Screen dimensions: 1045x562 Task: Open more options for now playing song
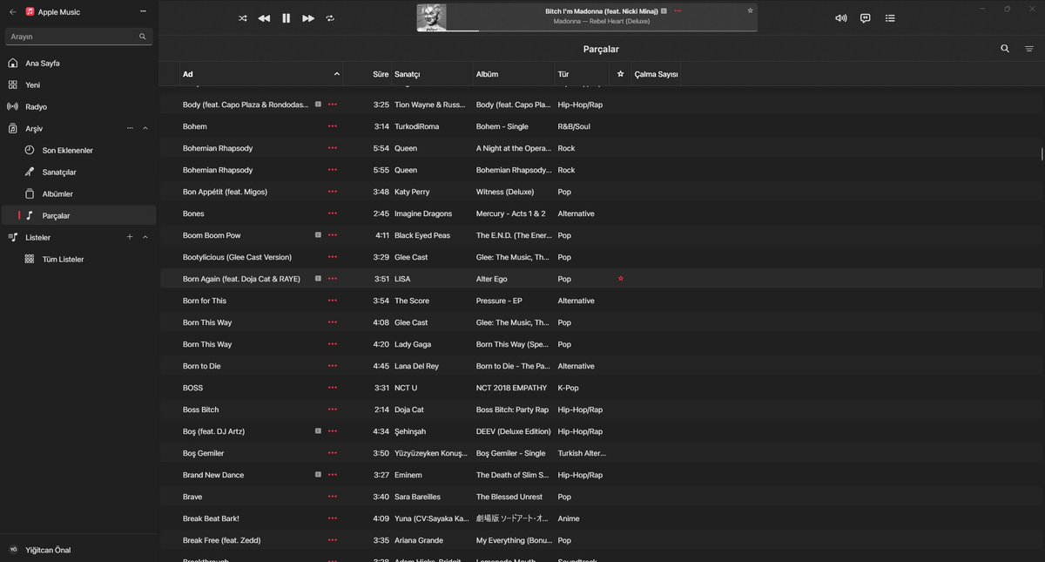click(678, 10)
